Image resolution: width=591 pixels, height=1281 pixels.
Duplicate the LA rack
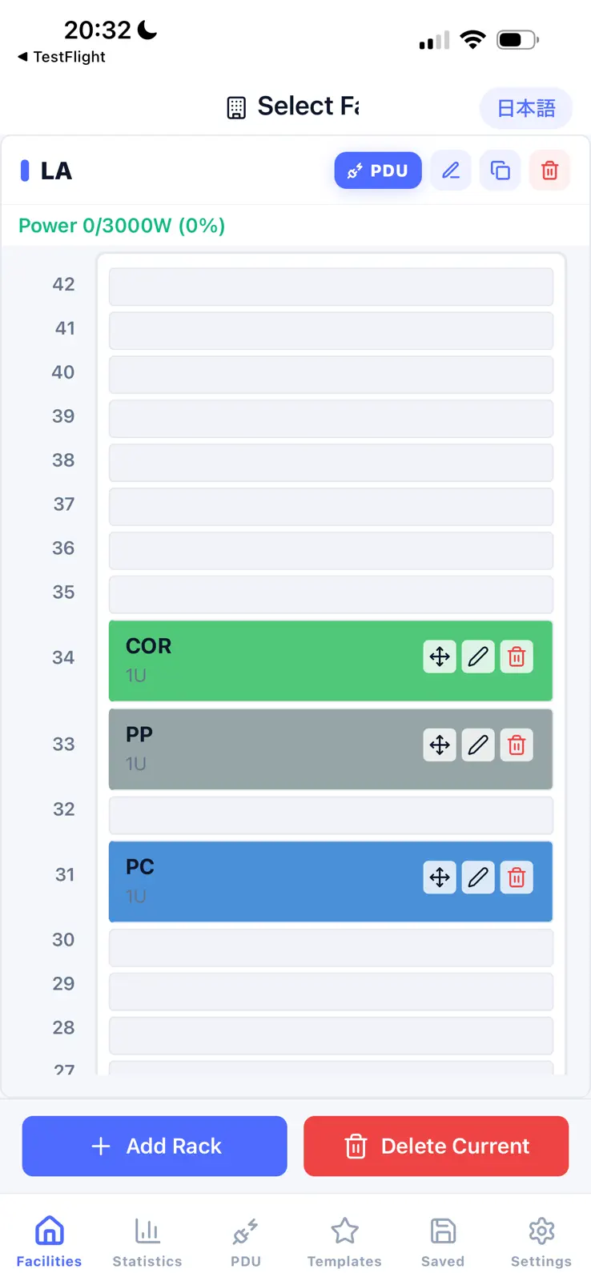coord(501,171)
